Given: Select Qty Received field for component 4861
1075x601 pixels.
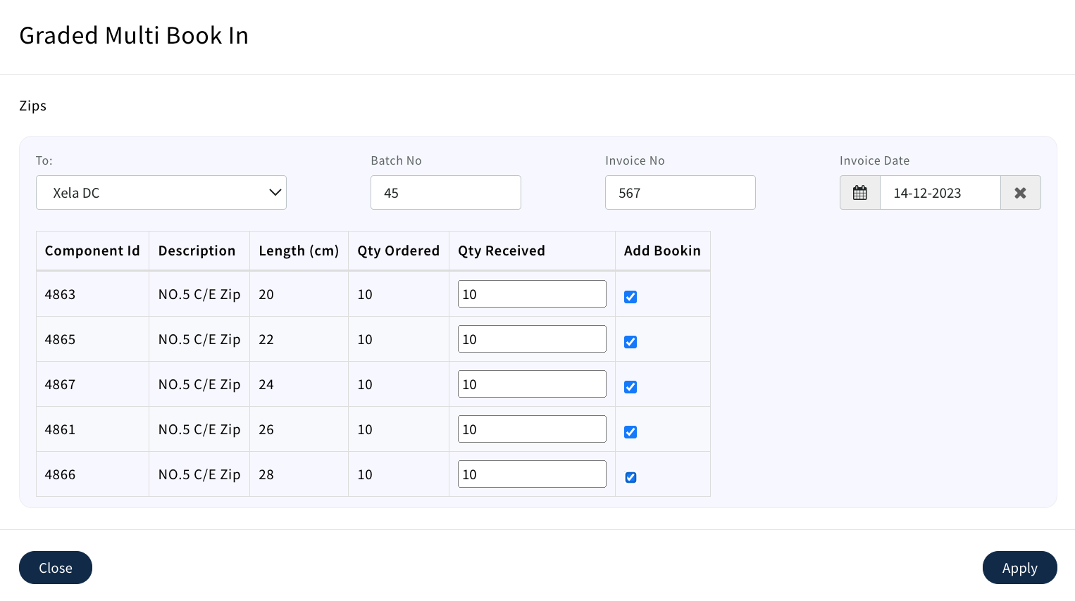Looking at the screenshot, I should (x=532, y=429).
